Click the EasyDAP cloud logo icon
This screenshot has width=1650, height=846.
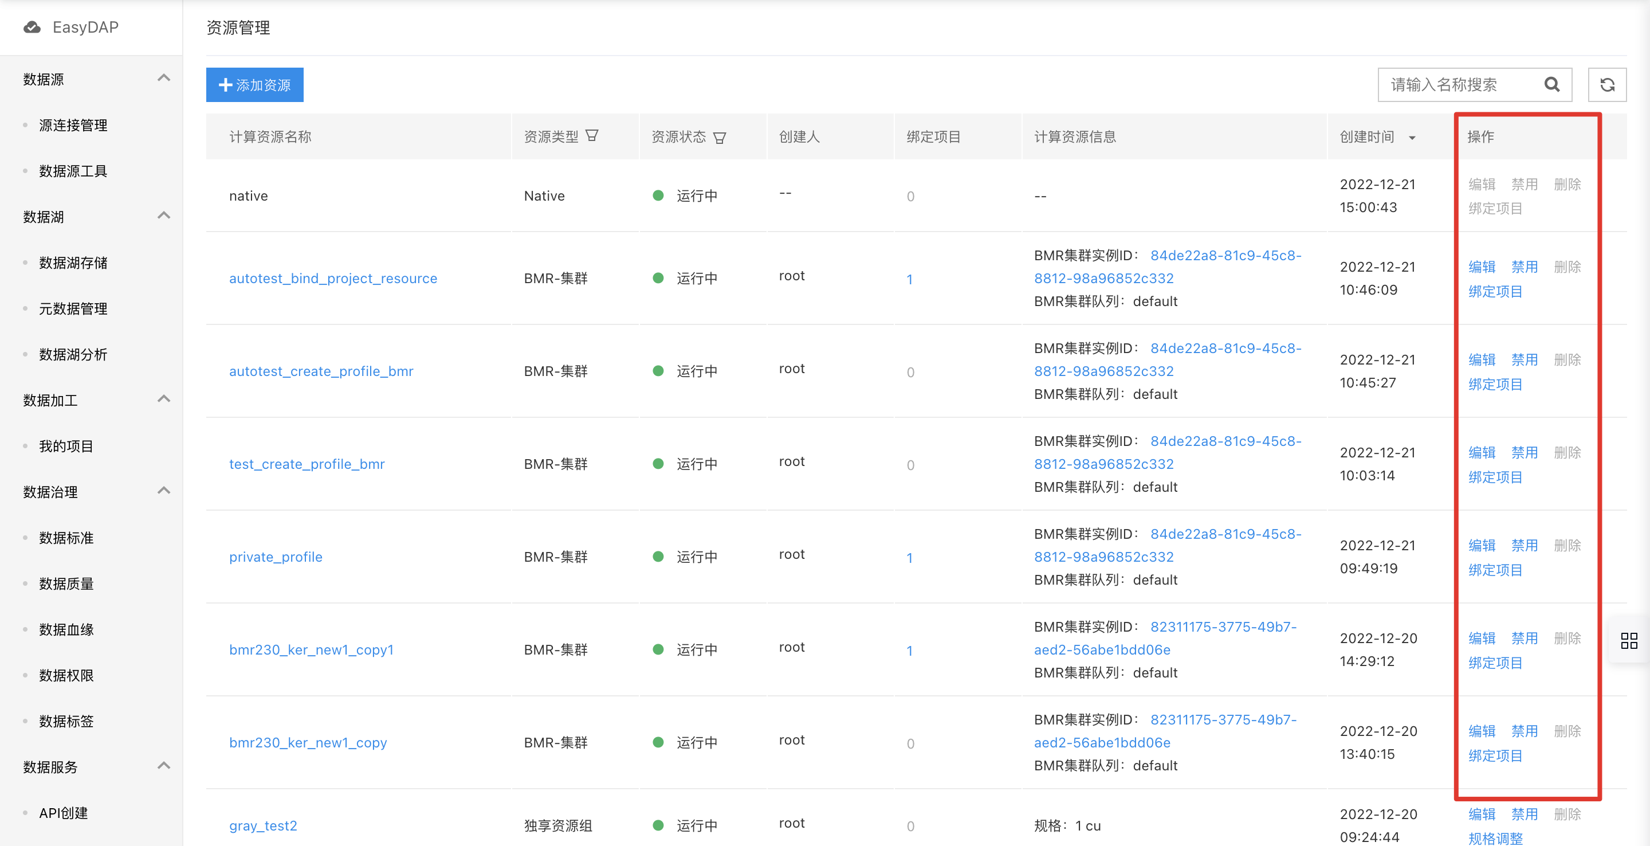tap(32, 27)
